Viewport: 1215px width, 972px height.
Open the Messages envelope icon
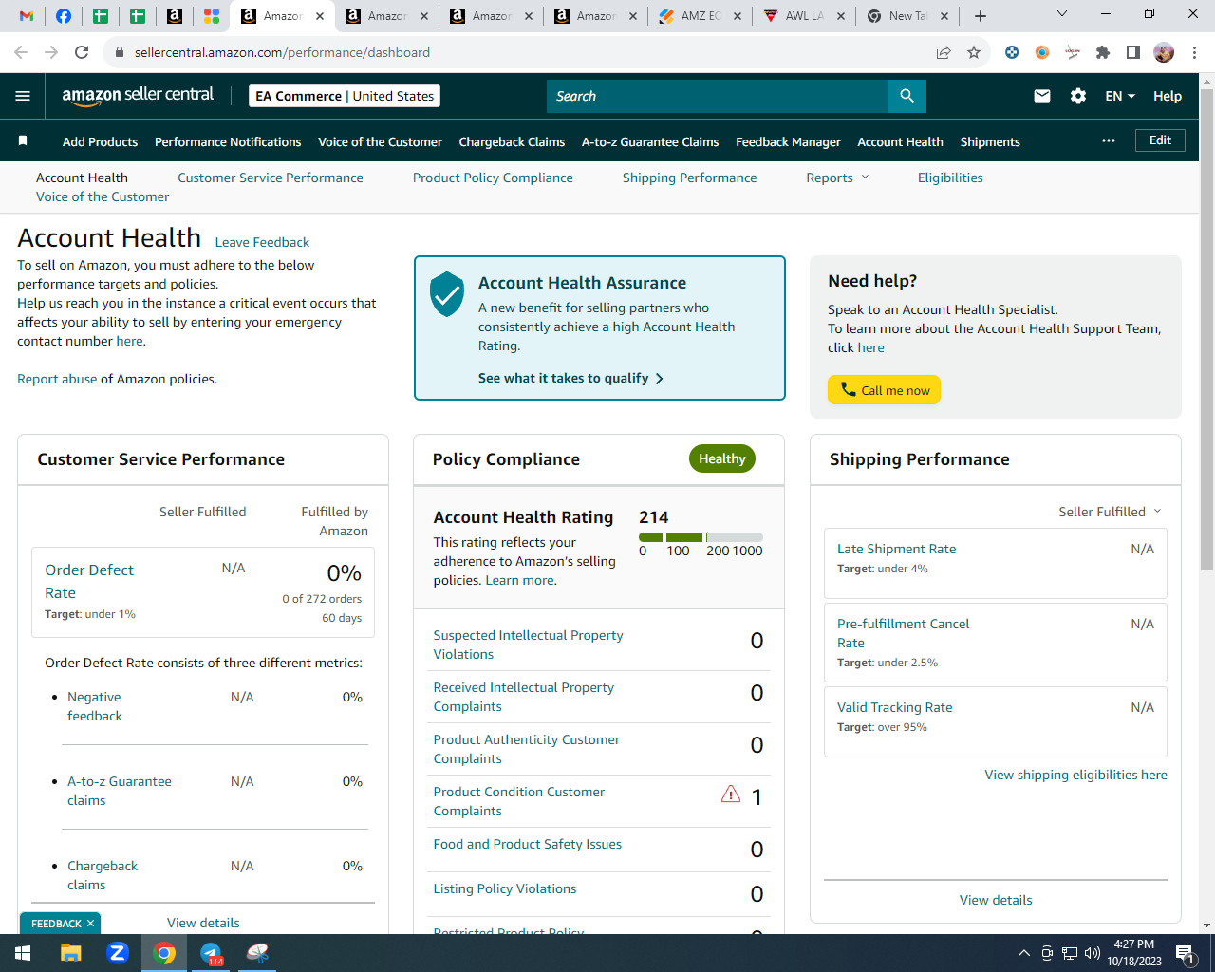tap(1042, 96)
